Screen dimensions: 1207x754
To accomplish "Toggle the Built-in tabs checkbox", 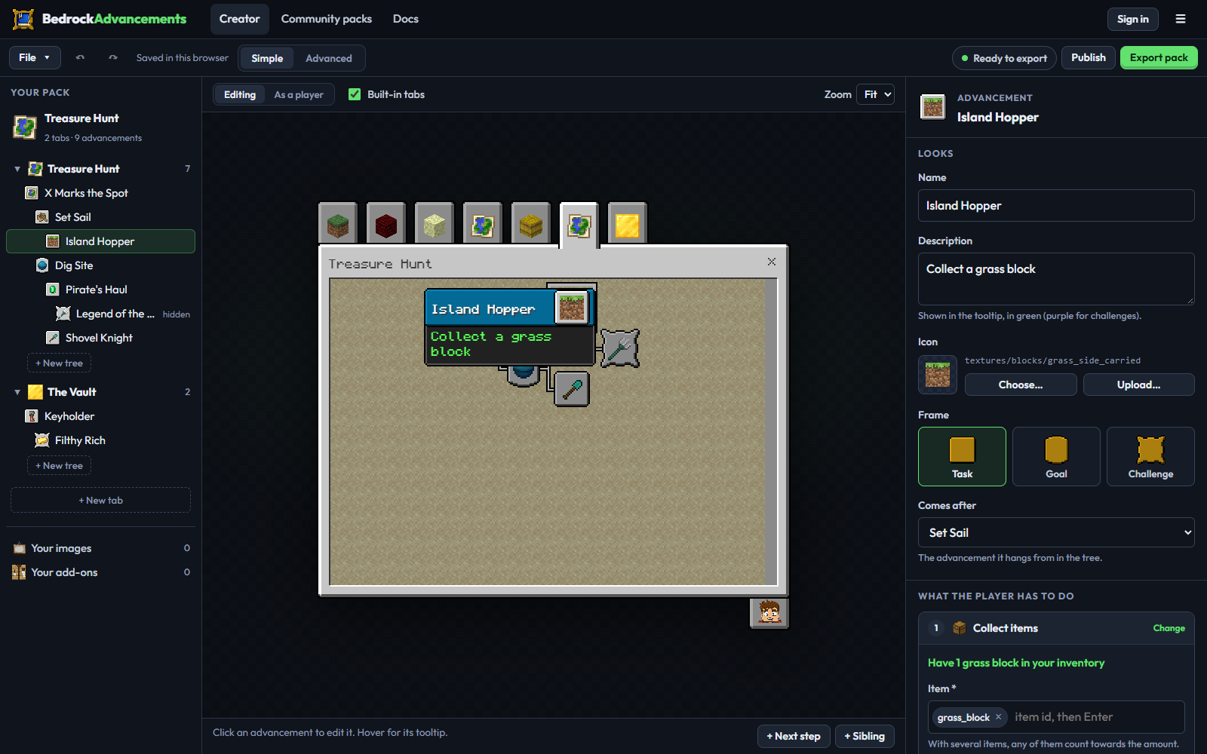I will click(x=355, y=94).
